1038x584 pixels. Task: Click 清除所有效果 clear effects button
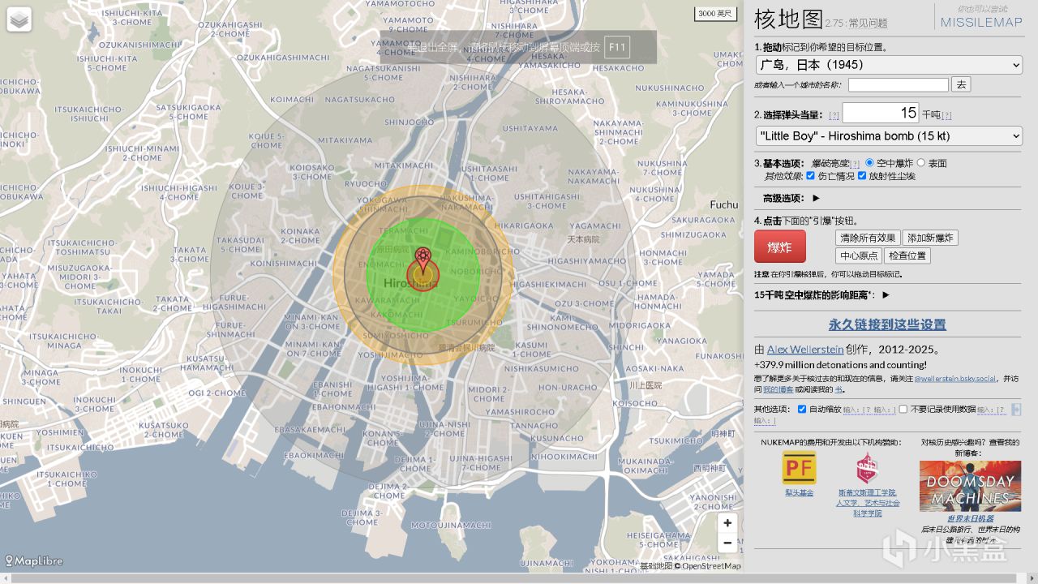click(x=868, y=238)
